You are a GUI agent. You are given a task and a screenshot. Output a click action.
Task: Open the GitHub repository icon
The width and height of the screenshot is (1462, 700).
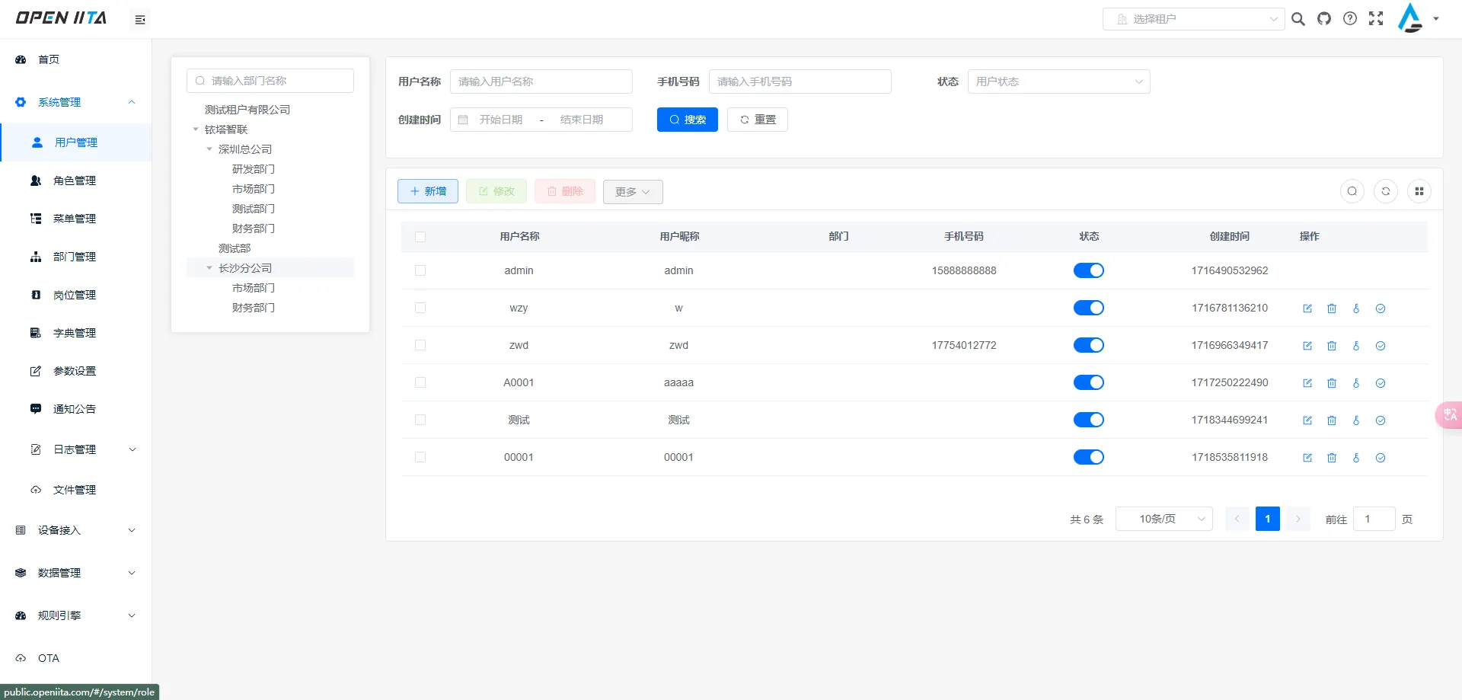[x=1324, y=19]
